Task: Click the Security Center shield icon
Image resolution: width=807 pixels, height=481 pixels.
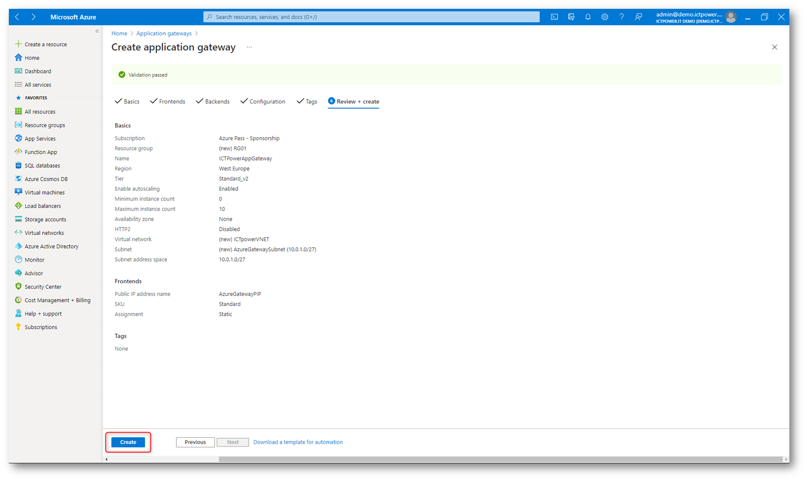Action: point(18,286)
